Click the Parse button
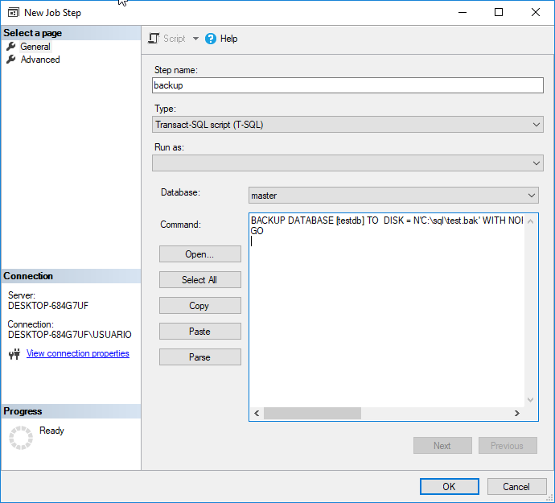The width and height of the screenshot is (555, 503). coord(200,357)
